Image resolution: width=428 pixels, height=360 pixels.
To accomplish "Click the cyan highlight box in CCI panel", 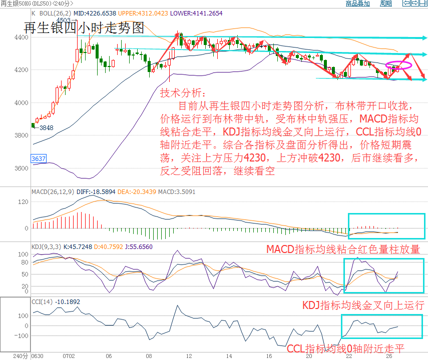I will pos(382,326).
